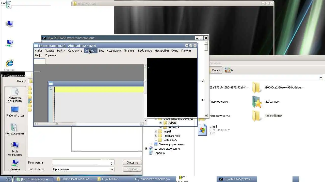This screenshot has height=182, width=325.
Task: Open Мой компьютер in the file dialog sidebar
Action: pyautogui.click(x=15, y=149)
